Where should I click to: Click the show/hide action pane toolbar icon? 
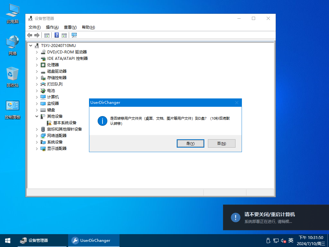64,35
